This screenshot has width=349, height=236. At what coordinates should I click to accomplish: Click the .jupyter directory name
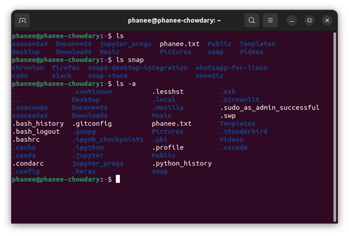click(88, 155)
